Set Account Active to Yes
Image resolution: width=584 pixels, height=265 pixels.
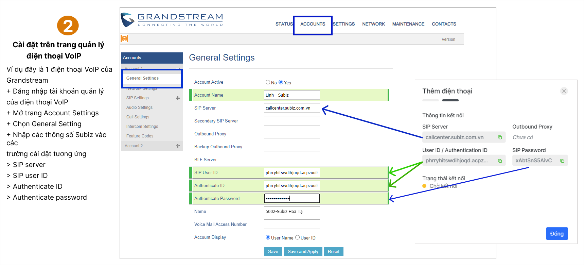(x=281, y=82)
